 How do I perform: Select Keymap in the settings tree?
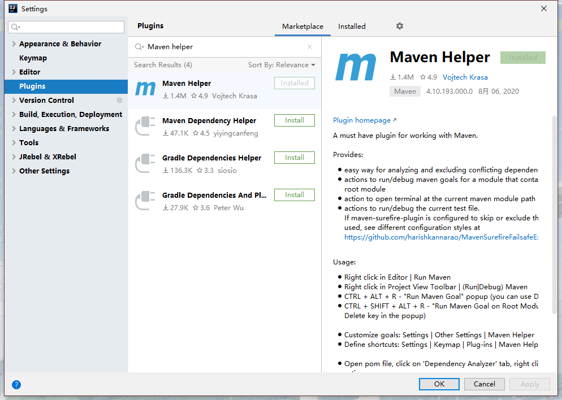[33, 58]
